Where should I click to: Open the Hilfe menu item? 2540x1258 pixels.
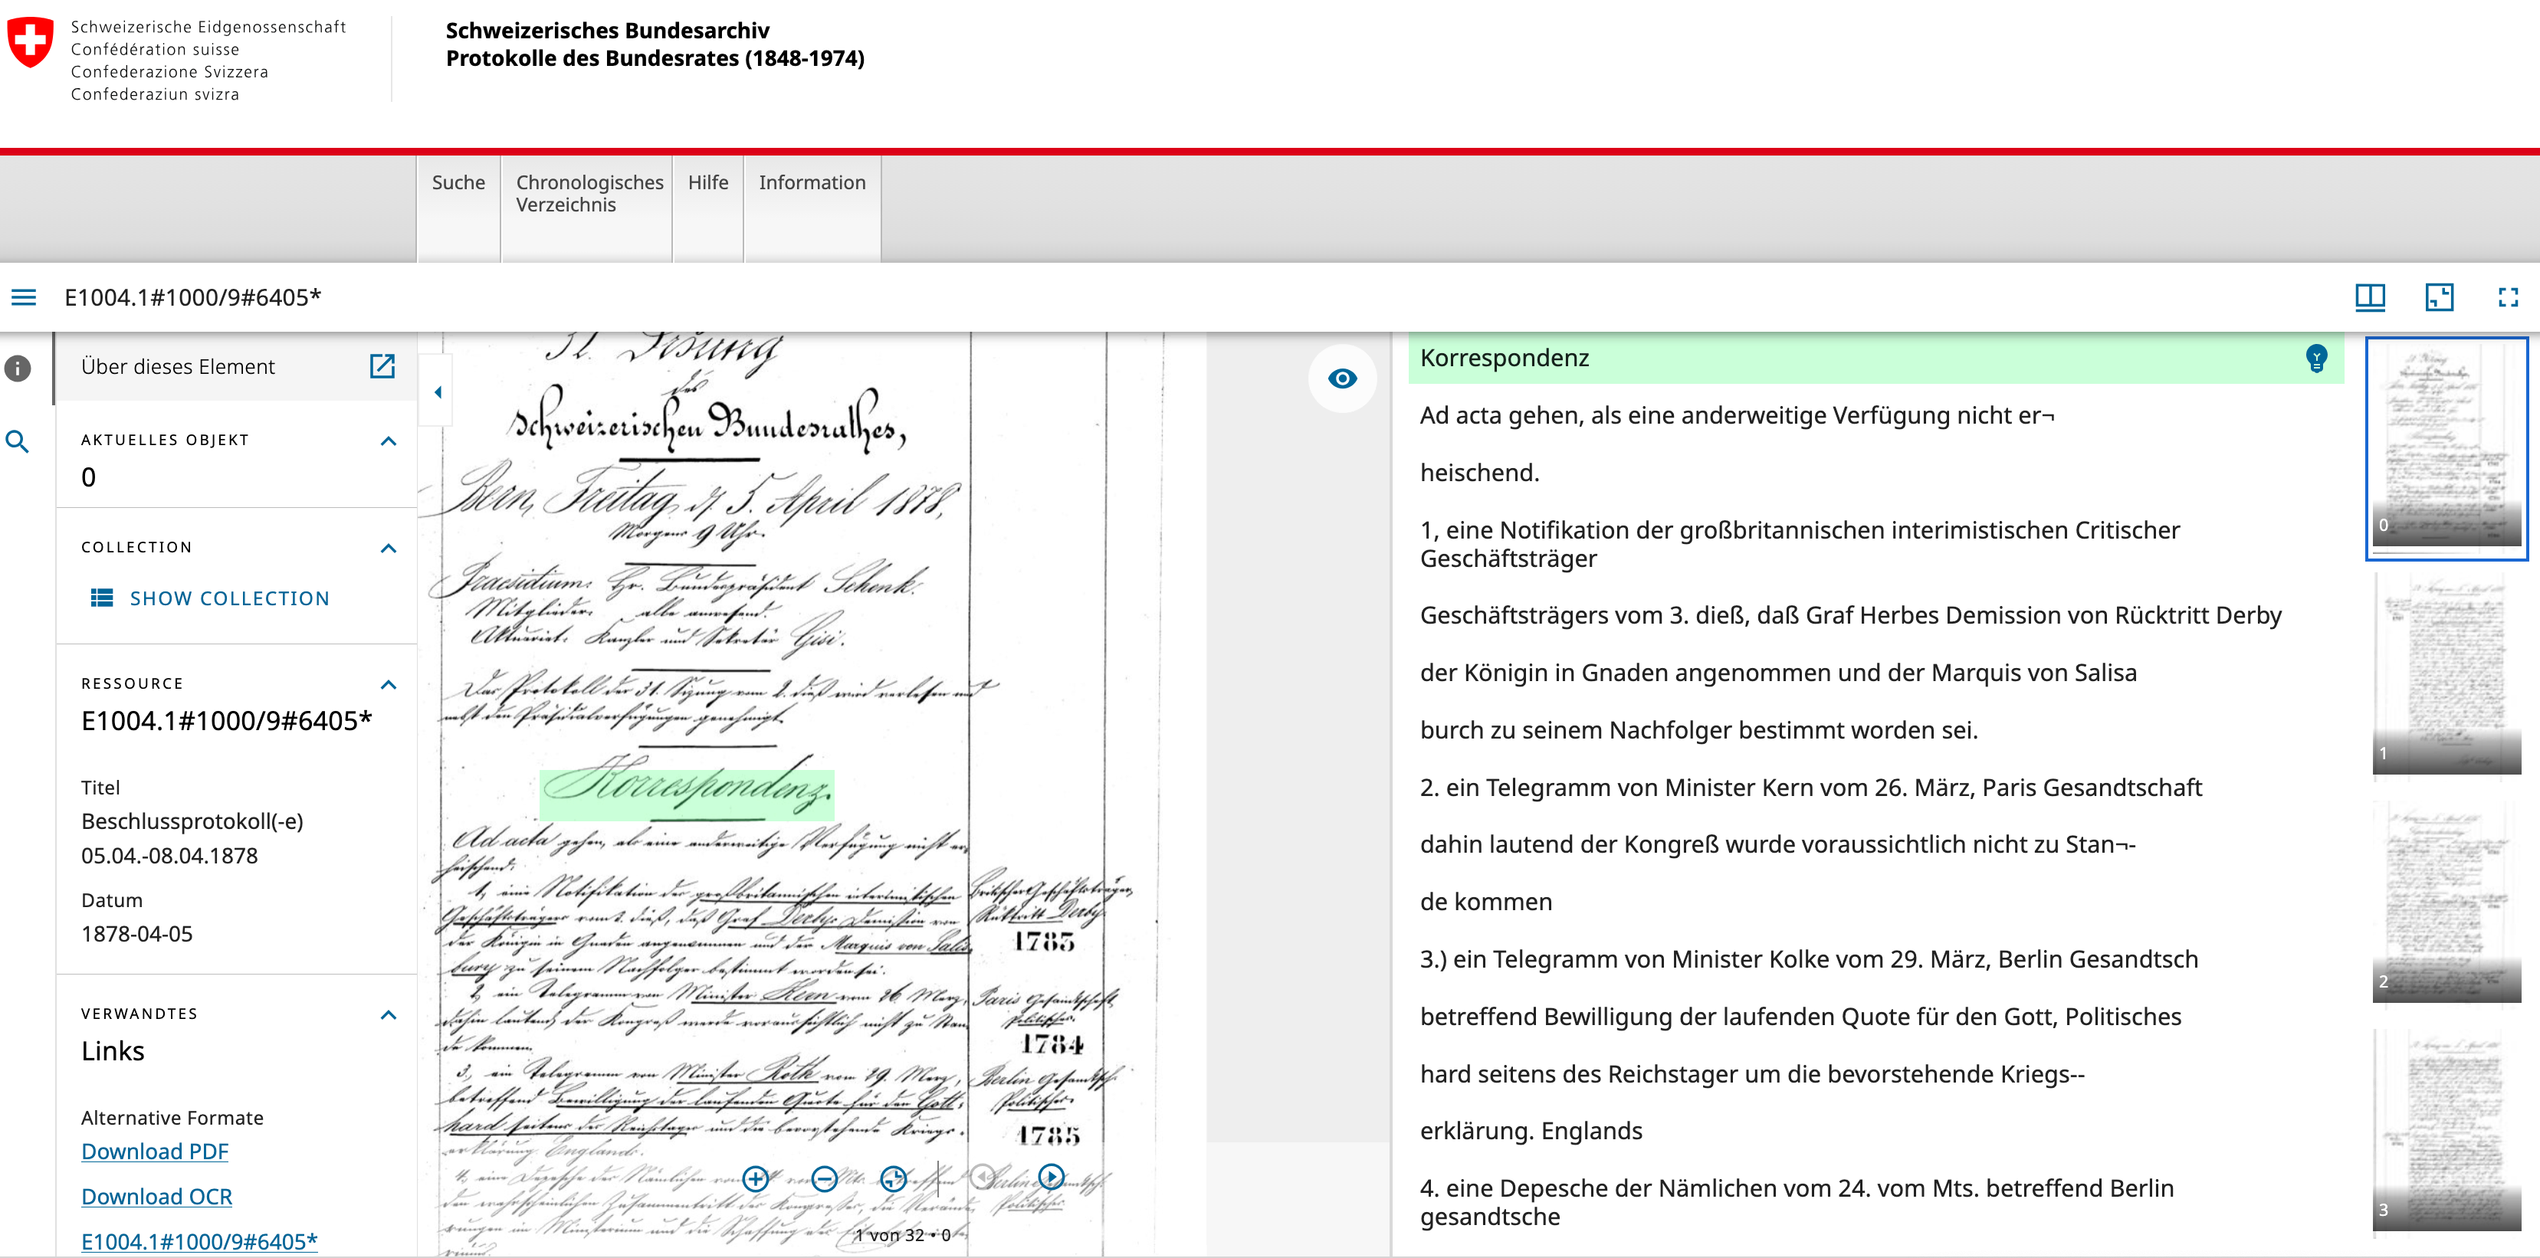tap(708, 182)
